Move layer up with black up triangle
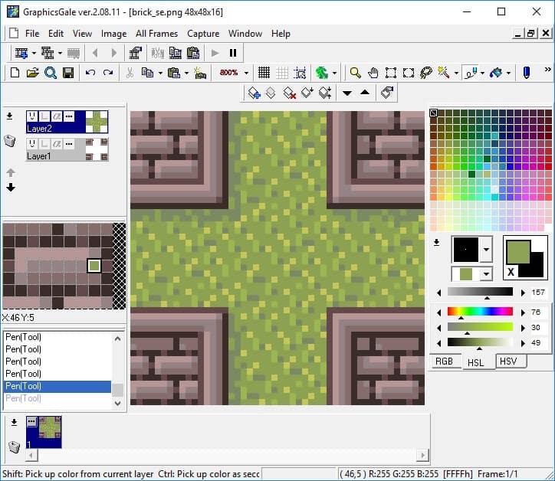Screen dimensions: 555x481 365,93
